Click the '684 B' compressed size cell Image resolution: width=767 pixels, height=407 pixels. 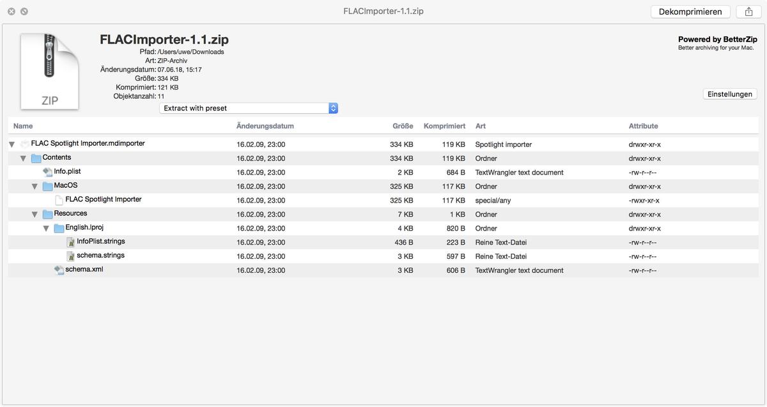[x=456, y=173]
